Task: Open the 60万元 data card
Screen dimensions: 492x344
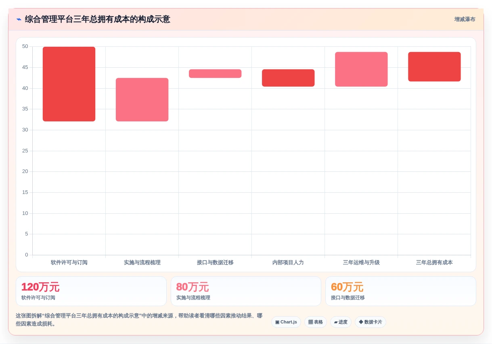Action: (x=401, y=291)
